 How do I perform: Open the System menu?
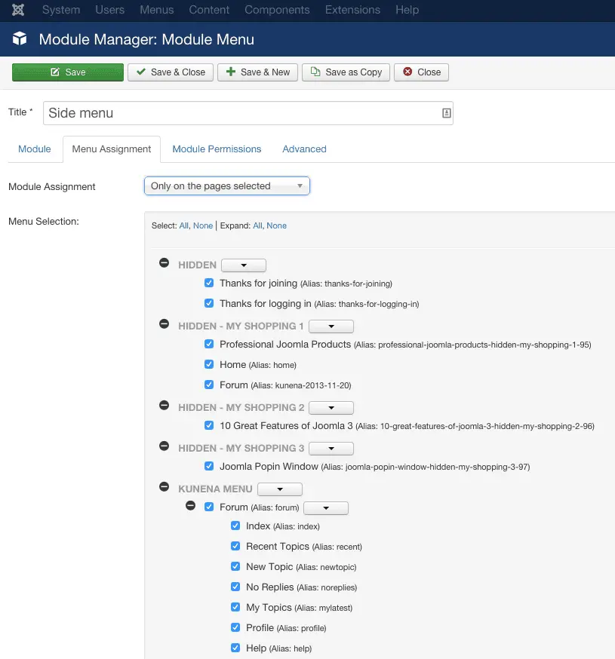tap(61, 10)
